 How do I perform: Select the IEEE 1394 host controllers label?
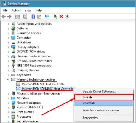(x=34, y=66)
